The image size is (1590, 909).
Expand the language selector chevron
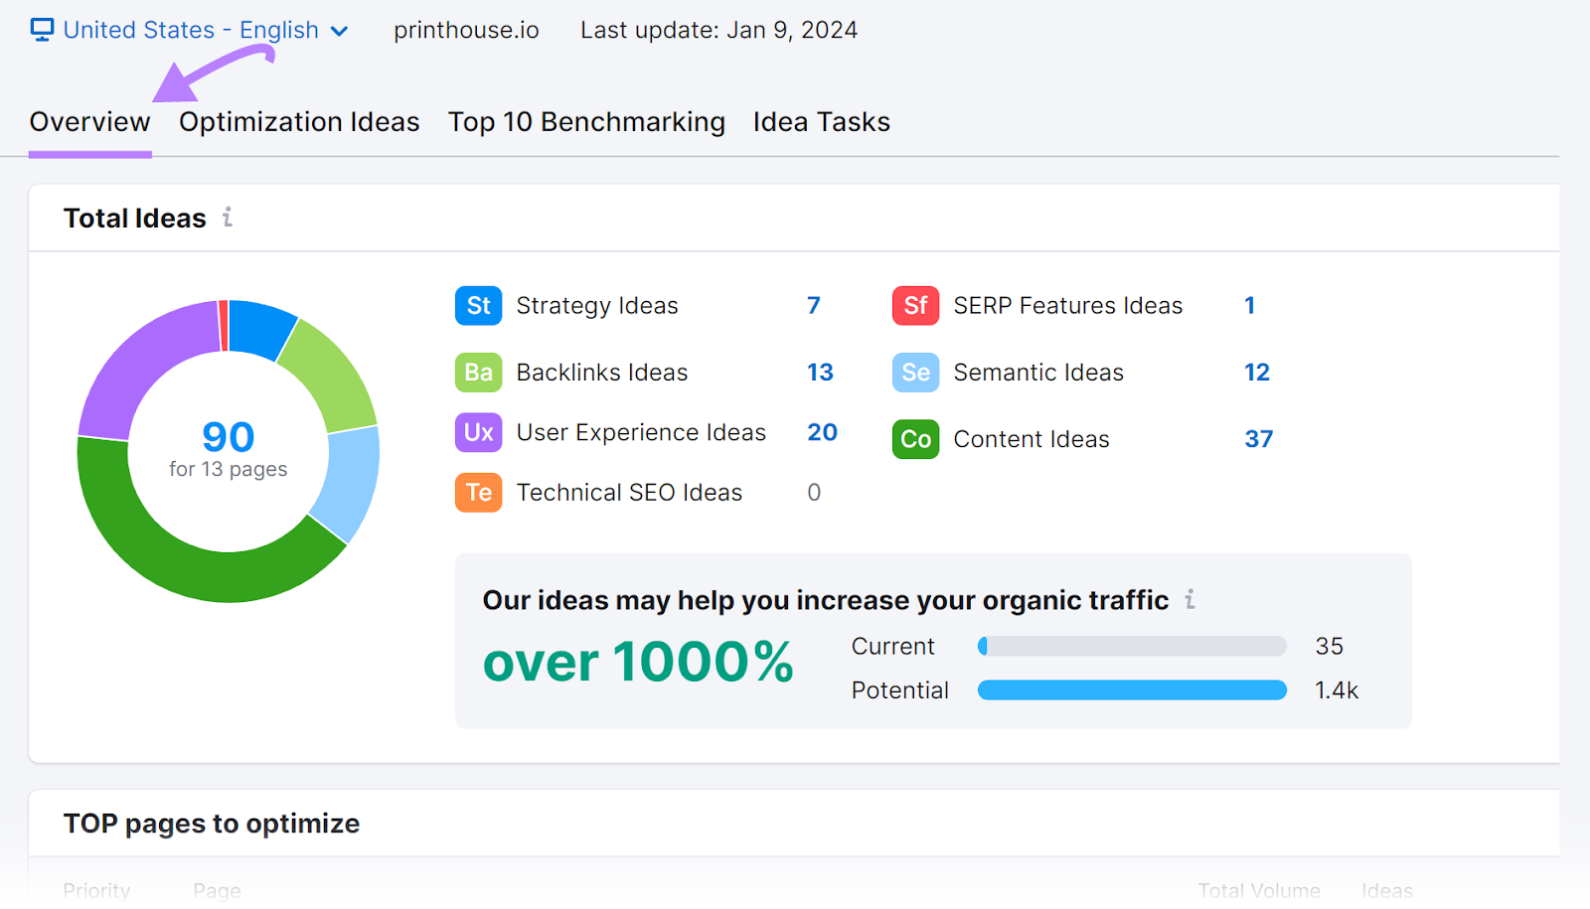(339, 31)
